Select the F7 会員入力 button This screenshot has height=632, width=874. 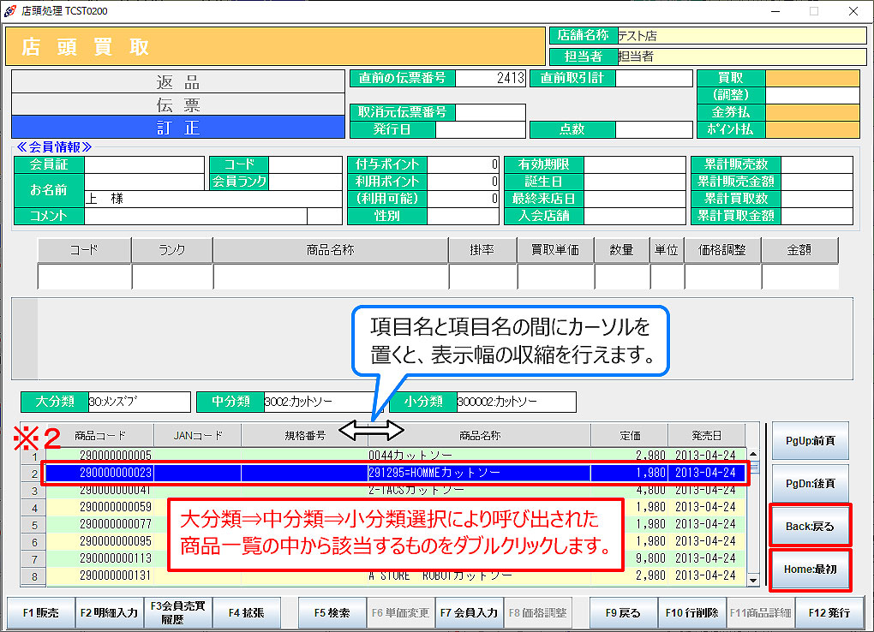click(x=469, y=612)
